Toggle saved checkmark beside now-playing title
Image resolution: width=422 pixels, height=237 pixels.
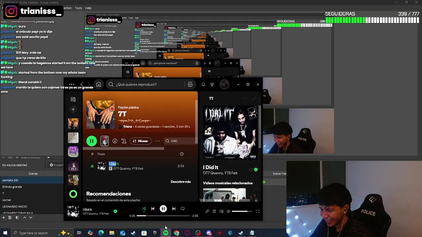[x=115, y=211]
